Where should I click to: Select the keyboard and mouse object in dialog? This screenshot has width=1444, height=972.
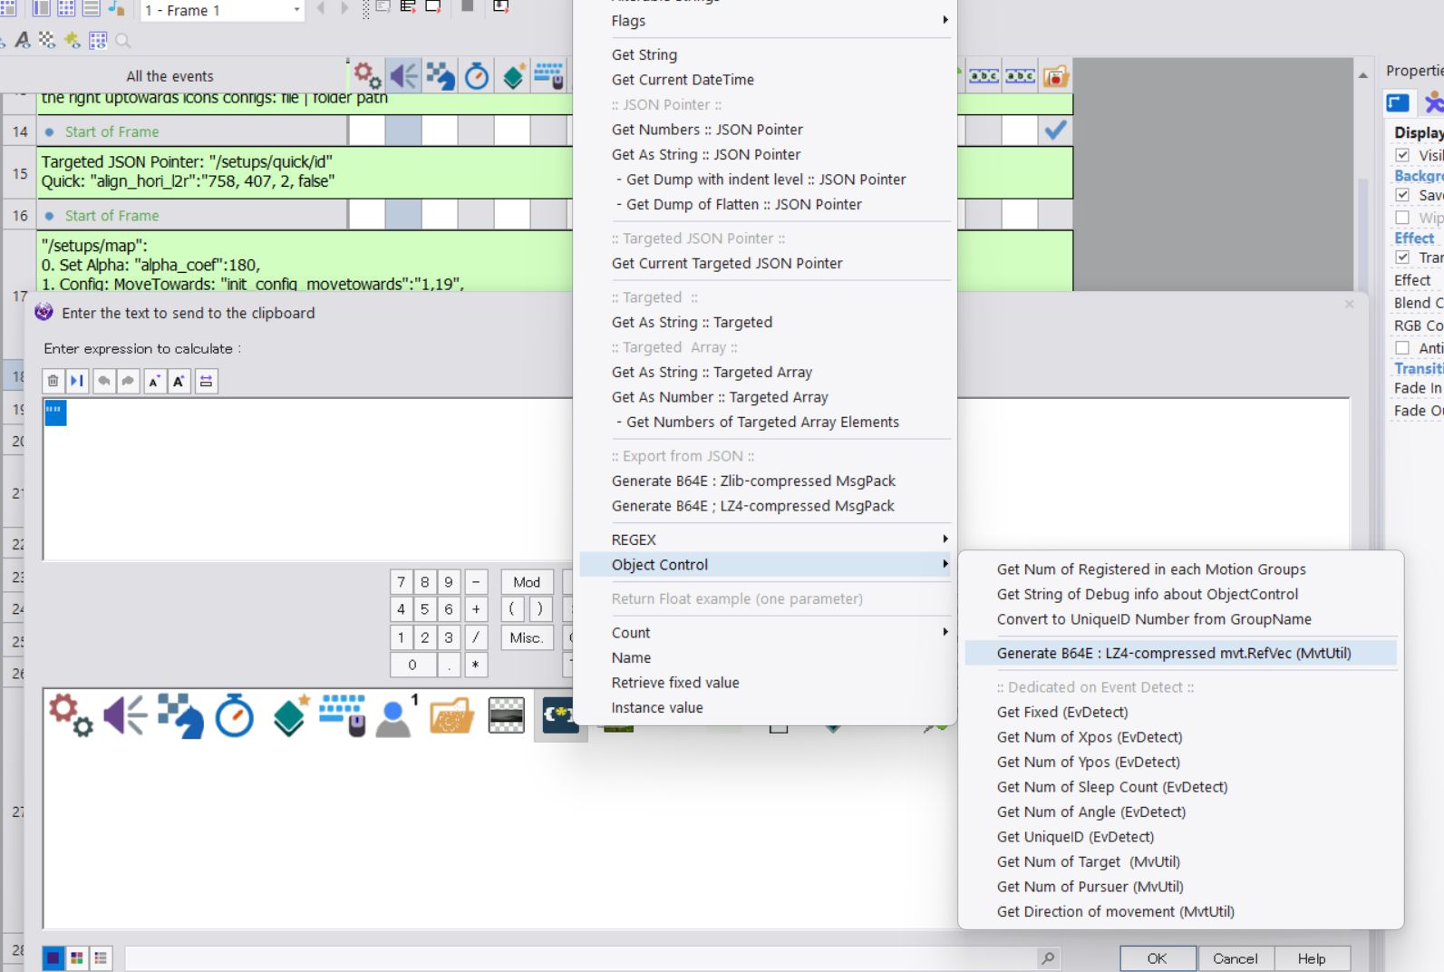point(343,716)
